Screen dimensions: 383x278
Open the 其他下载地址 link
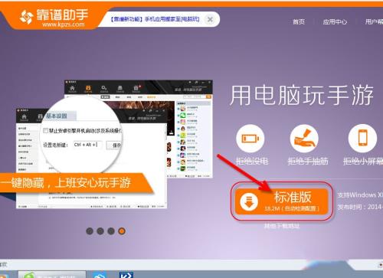coord(282,226)
